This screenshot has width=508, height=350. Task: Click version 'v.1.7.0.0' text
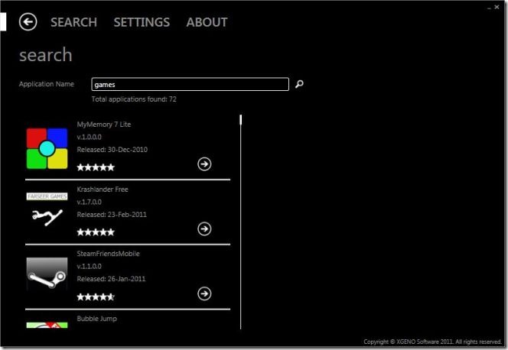click(x=89, y=202)
